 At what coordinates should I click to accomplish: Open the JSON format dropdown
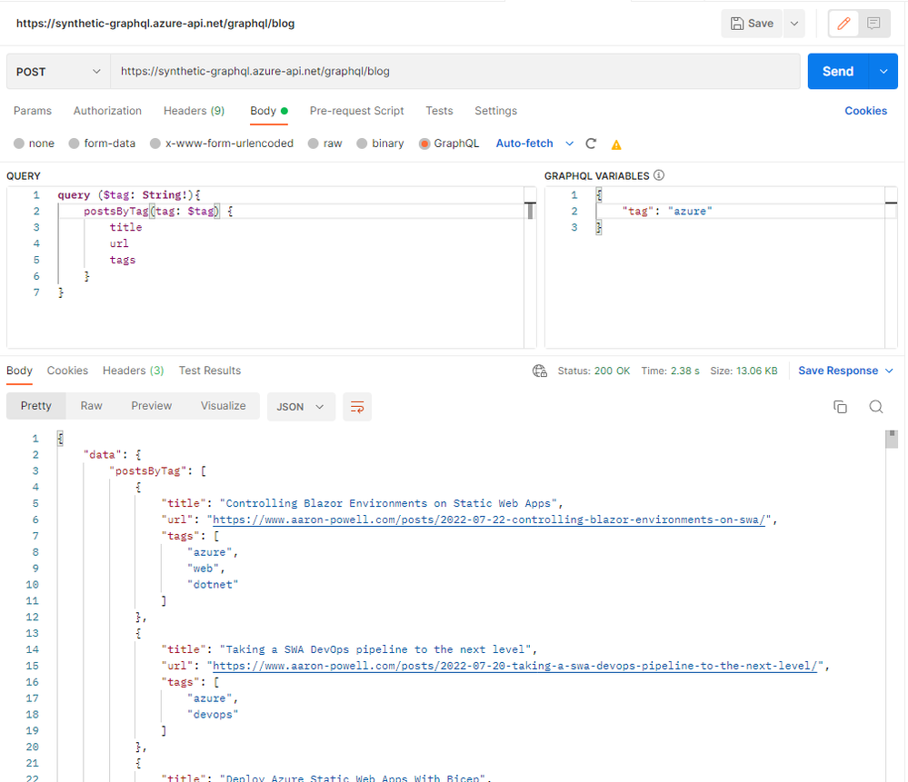click(x=301, y=407)
